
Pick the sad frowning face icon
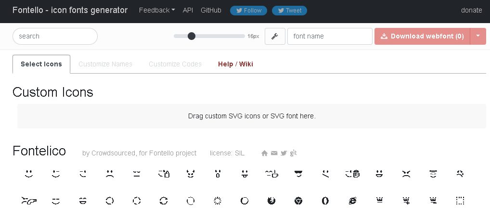(110, 174)
